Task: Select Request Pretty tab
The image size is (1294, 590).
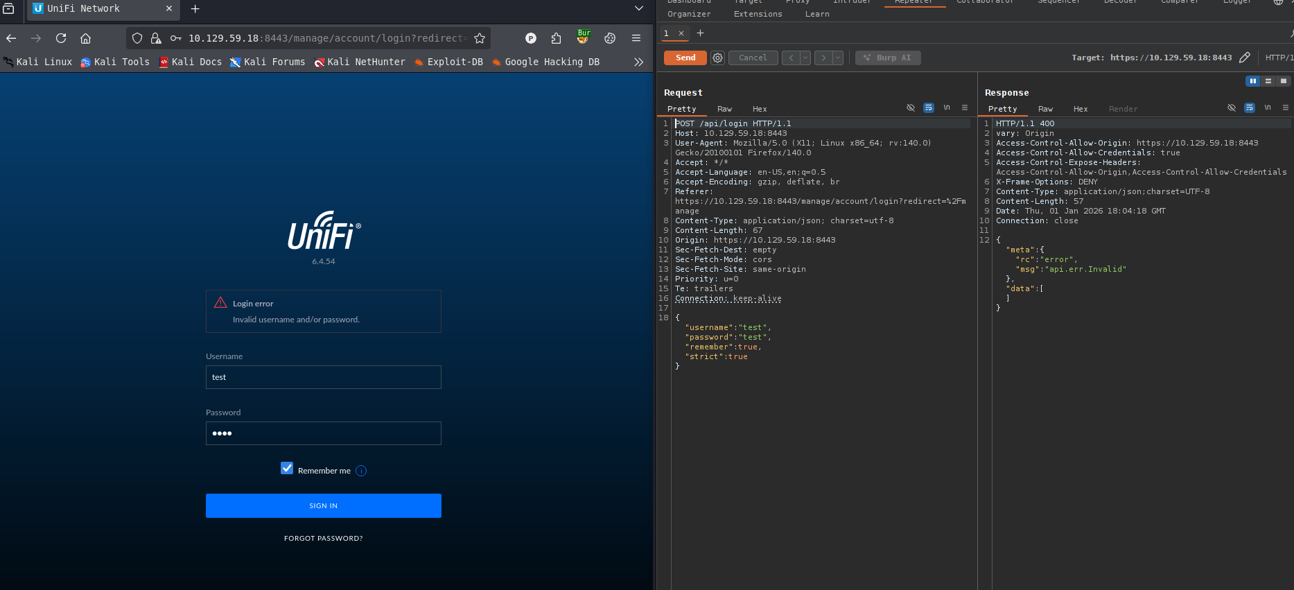Action: click(x=681, y=109)
